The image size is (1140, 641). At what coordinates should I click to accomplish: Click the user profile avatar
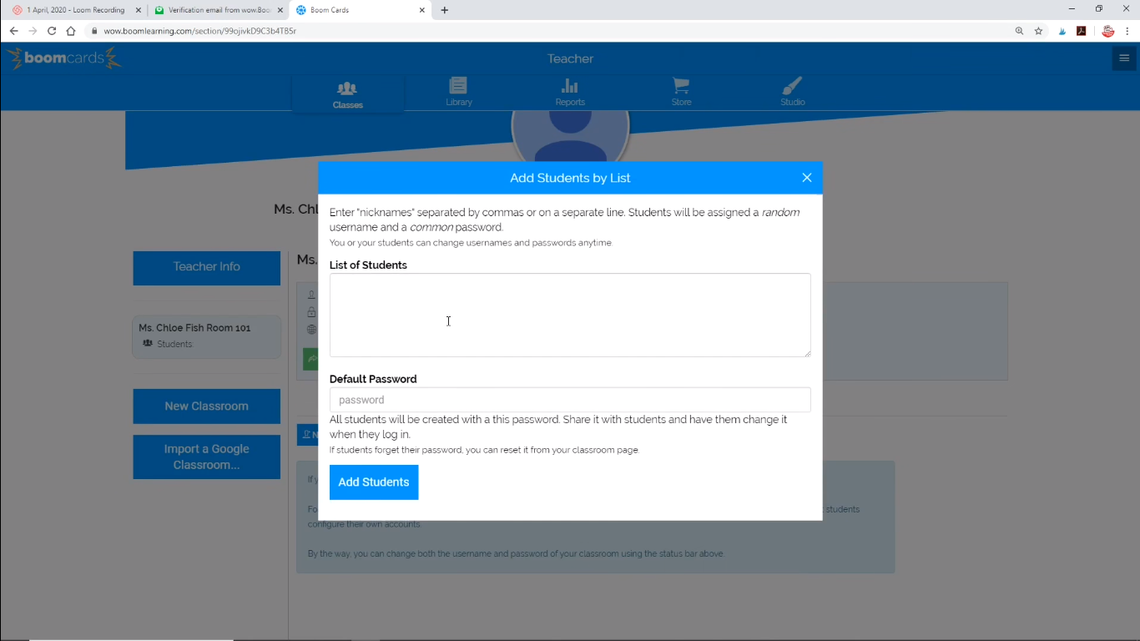point(570,138)
